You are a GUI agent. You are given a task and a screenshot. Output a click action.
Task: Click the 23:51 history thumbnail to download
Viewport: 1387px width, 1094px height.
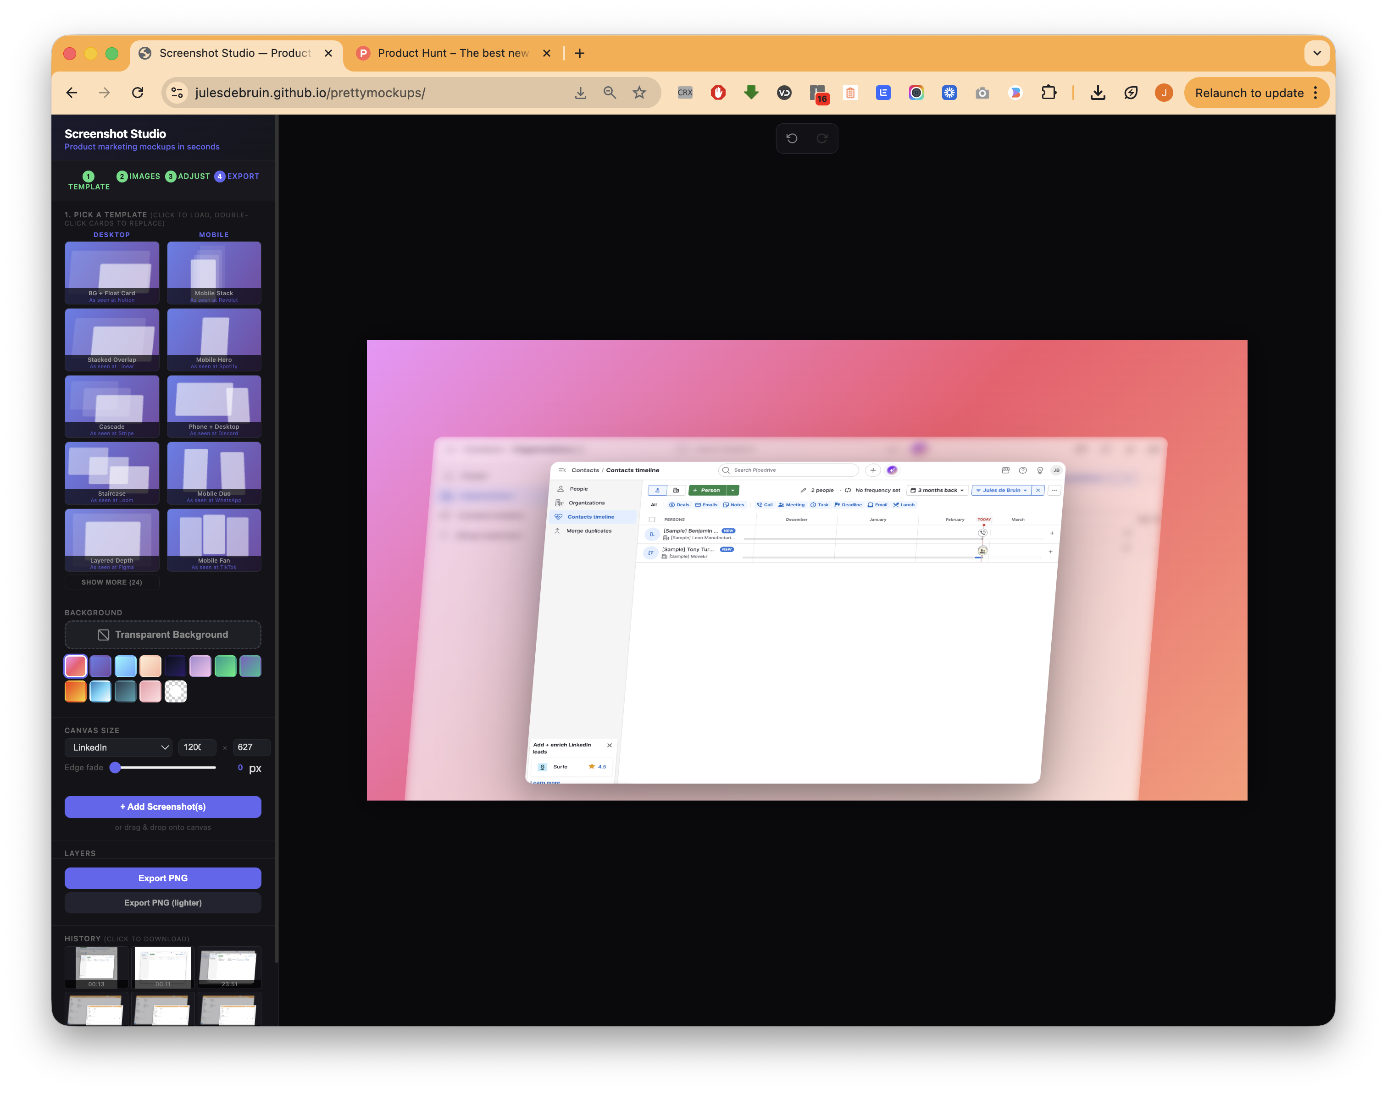coord(229,967)
